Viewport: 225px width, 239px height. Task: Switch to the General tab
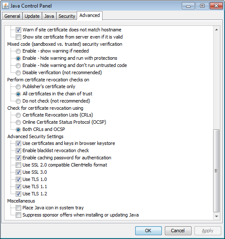pyautogui.click(x=12, y=16)
